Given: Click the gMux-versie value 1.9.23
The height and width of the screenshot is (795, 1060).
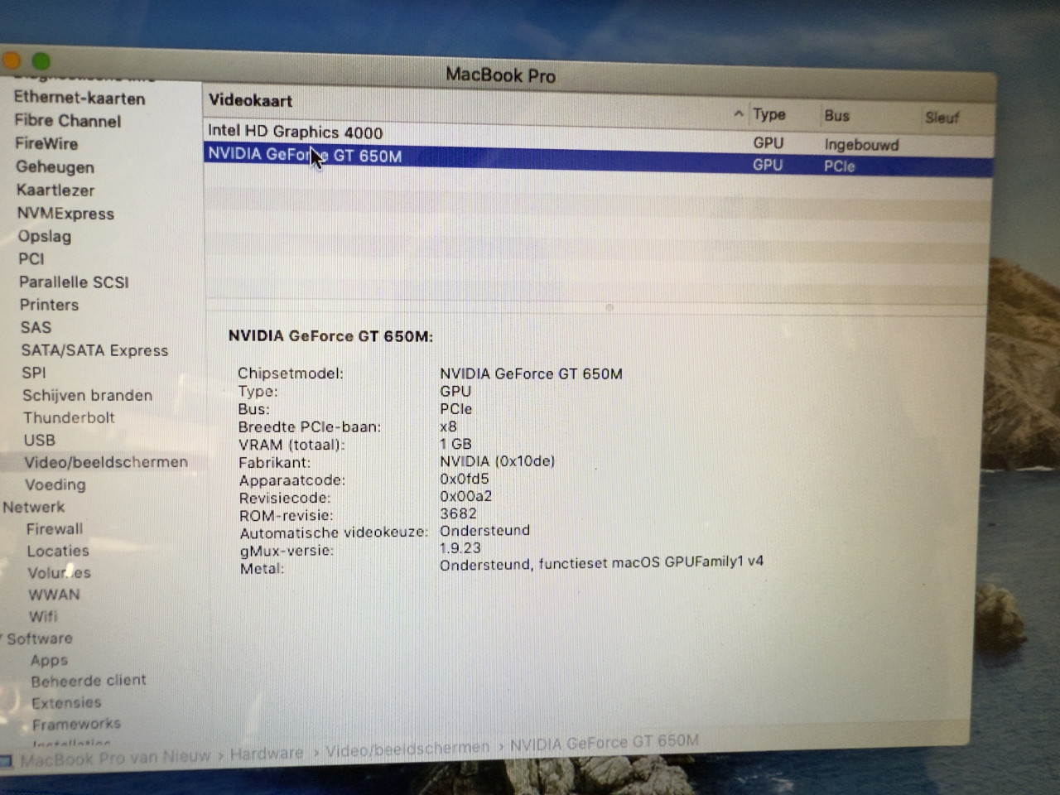Looking at the screenshot, I should click(x=460, y=547).
